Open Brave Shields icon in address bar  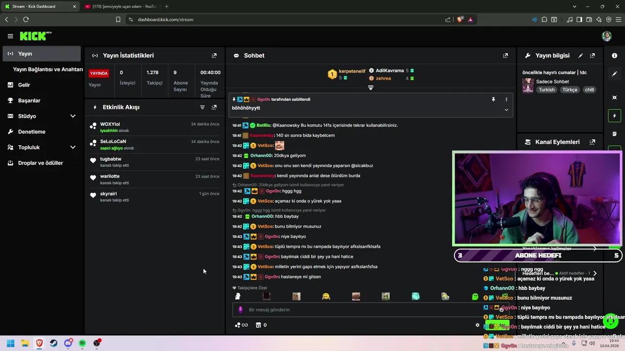click(x=459, y=19)
